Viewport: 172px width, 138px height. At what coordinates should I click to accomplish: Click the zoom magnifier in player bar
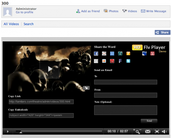[x=137, y=131]
